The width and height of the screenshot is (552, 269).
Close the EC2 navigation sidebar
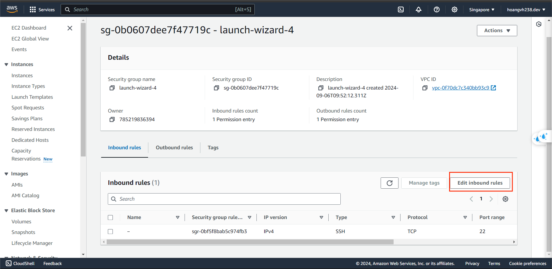click(x=70, y=28)
